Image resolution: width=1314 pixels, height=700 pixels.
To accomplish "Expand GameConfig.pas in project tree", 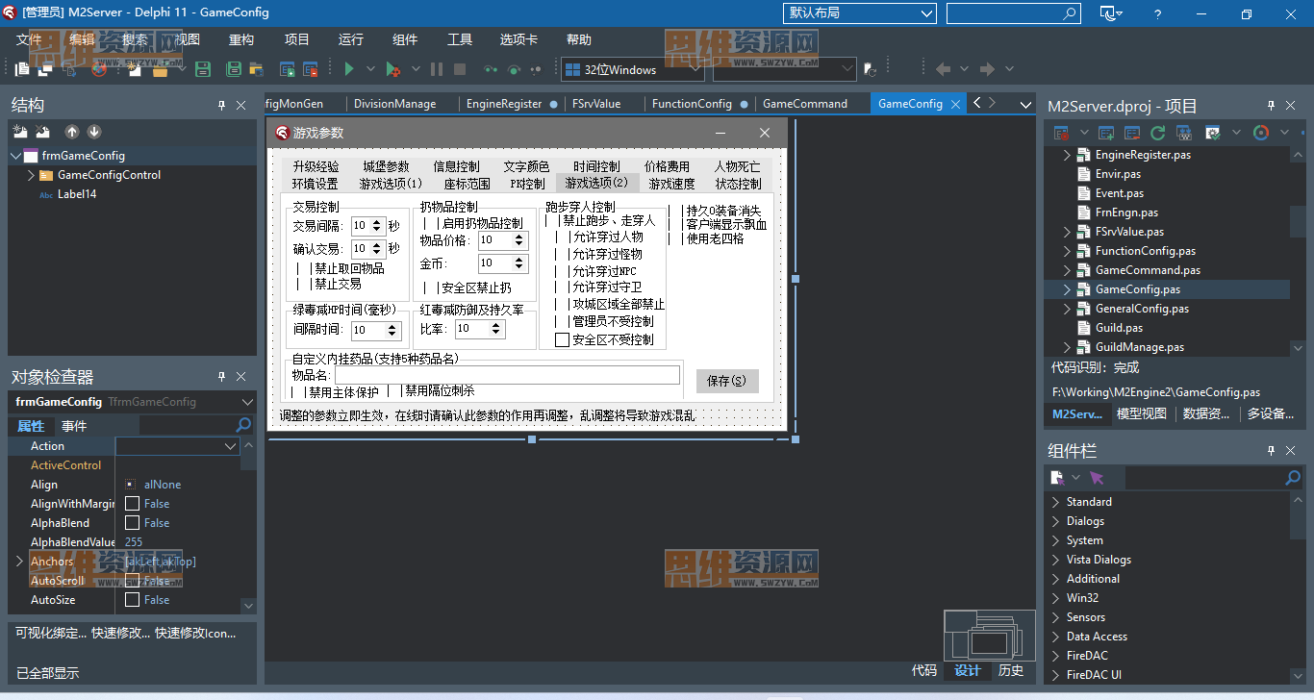I will [x=1066, y=289].
